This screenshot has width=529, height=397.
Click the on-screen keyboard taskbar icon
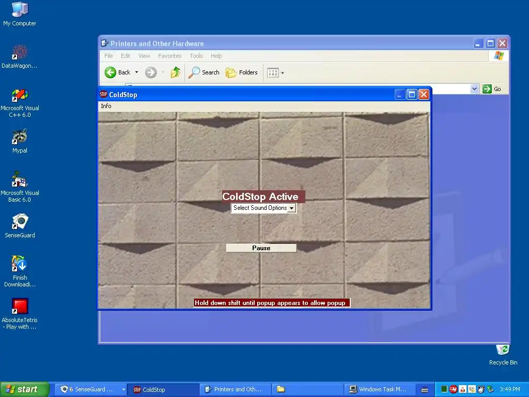425,390
